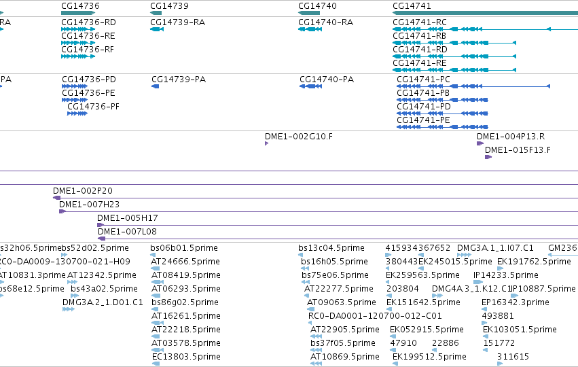This screenshot has width=578, height=367.
Task: Click the bs13c04.5prime EST
Action: click(x=301, y=255)
